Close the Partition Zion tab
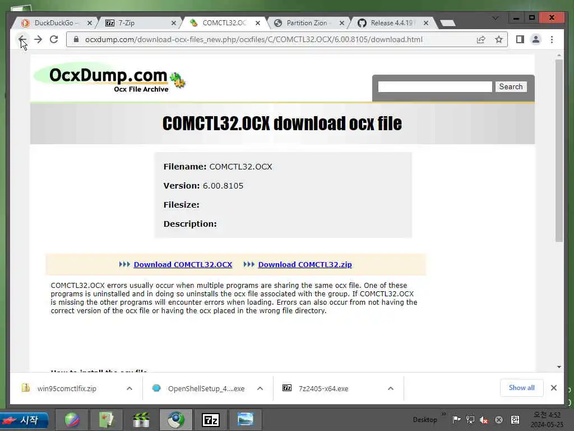 pyautogui.click(x=341, y=22)
